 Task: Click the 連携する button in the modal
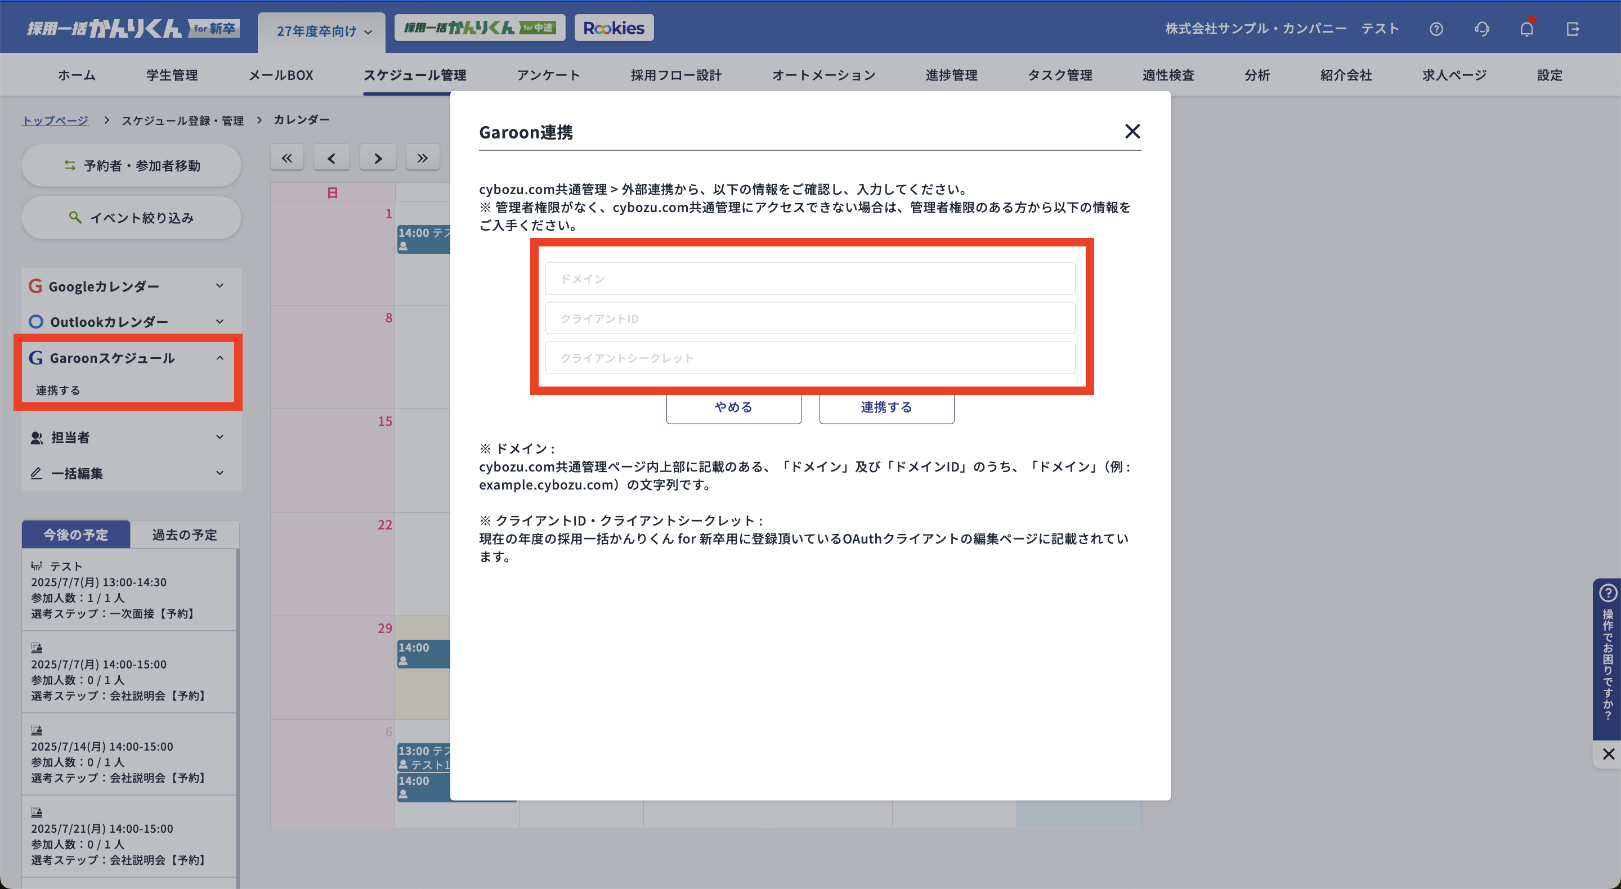pos(886,407)
